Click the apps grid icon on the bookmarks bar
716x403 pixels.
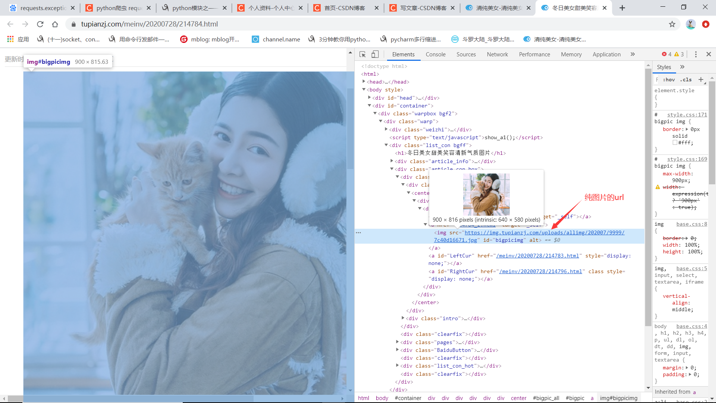[x=10, y=39]
